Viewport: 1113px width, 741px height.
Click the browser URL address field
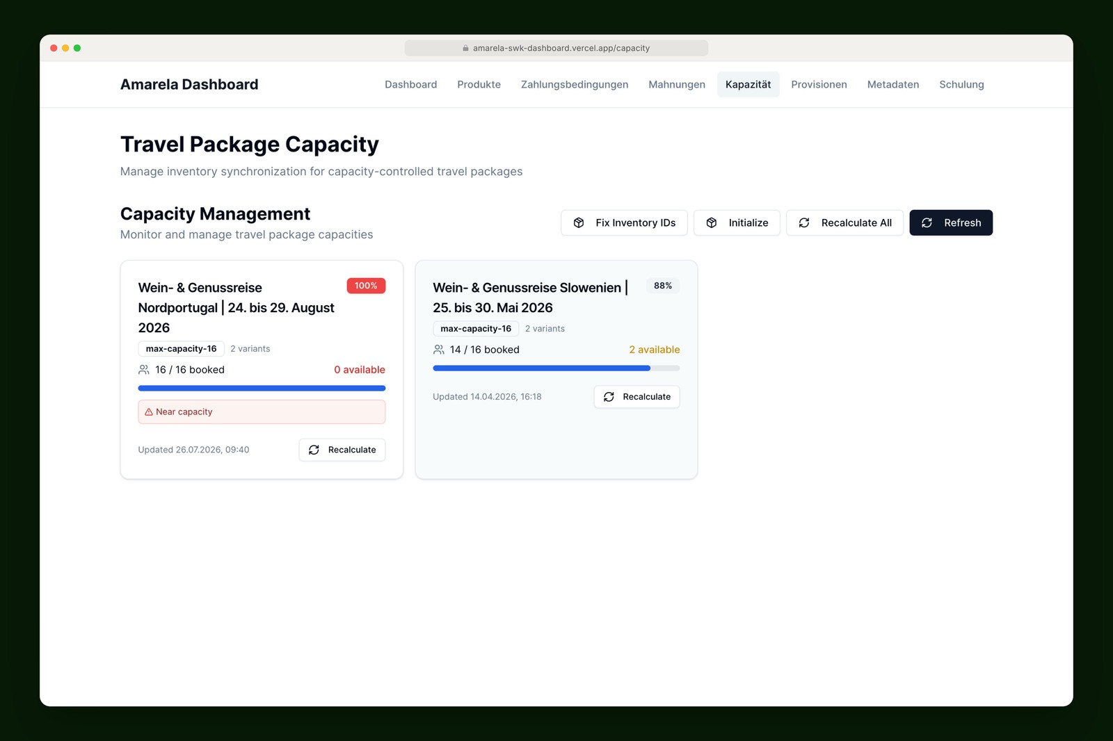coord(556,48)
